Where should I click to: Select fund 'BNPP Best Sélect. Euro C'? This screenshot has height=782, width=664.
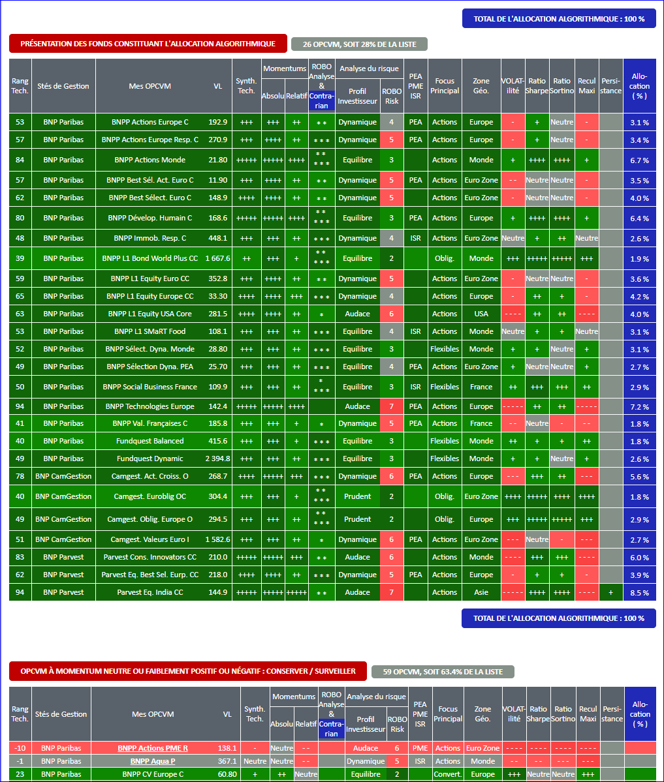tap(150, 198)
